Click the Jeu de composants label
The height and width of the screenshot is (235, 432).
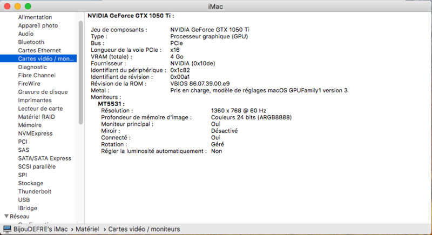[x=119, y=30]
